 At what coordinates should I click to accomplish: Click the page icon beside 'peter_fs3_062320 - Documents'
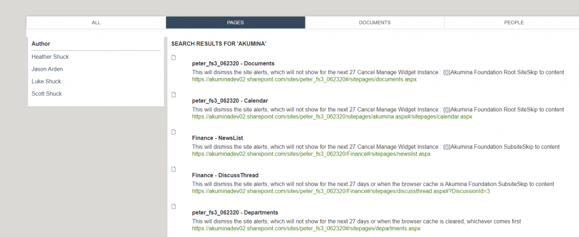[174, 57]
